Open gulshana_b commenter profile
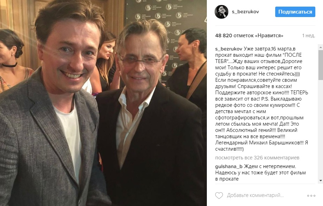This screenshot has width=323, height=206. pos(229,166)
